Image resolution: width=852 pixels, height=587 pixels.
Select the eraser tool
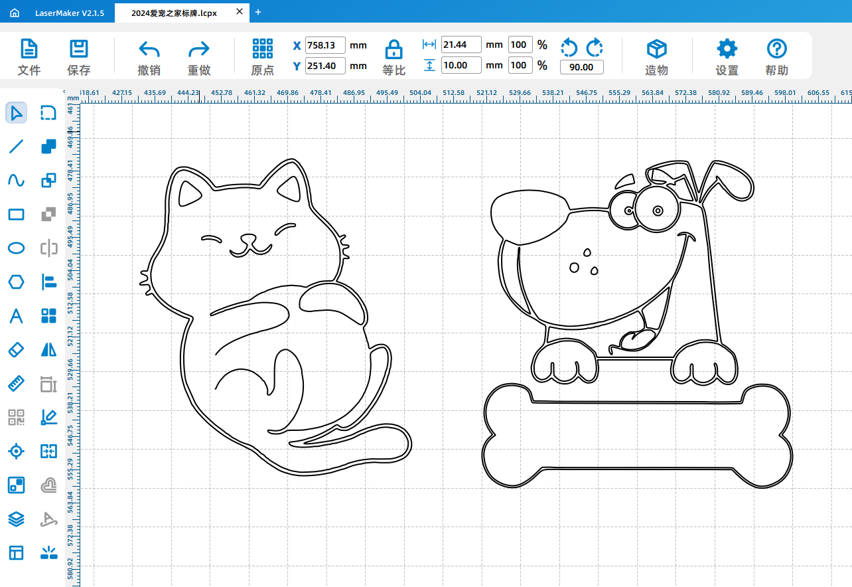[17, 349]
